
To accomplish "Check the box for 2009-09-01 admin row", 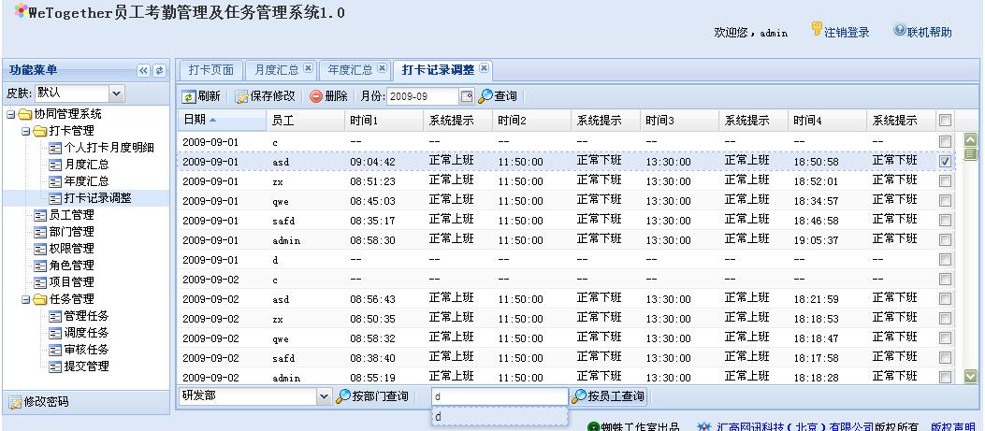I will coord(945,240).
